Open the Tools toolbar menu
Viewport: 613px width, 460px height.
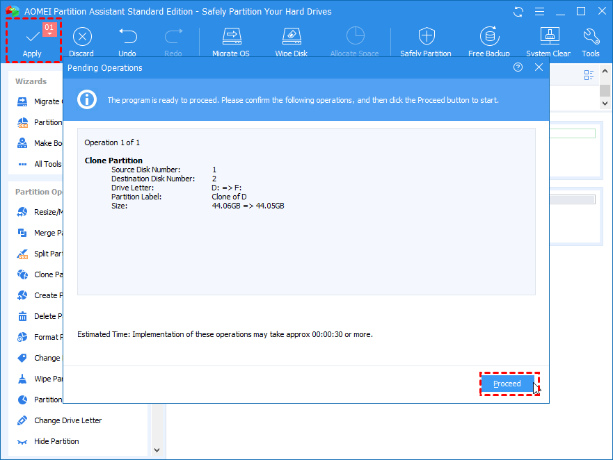(591, 37)
